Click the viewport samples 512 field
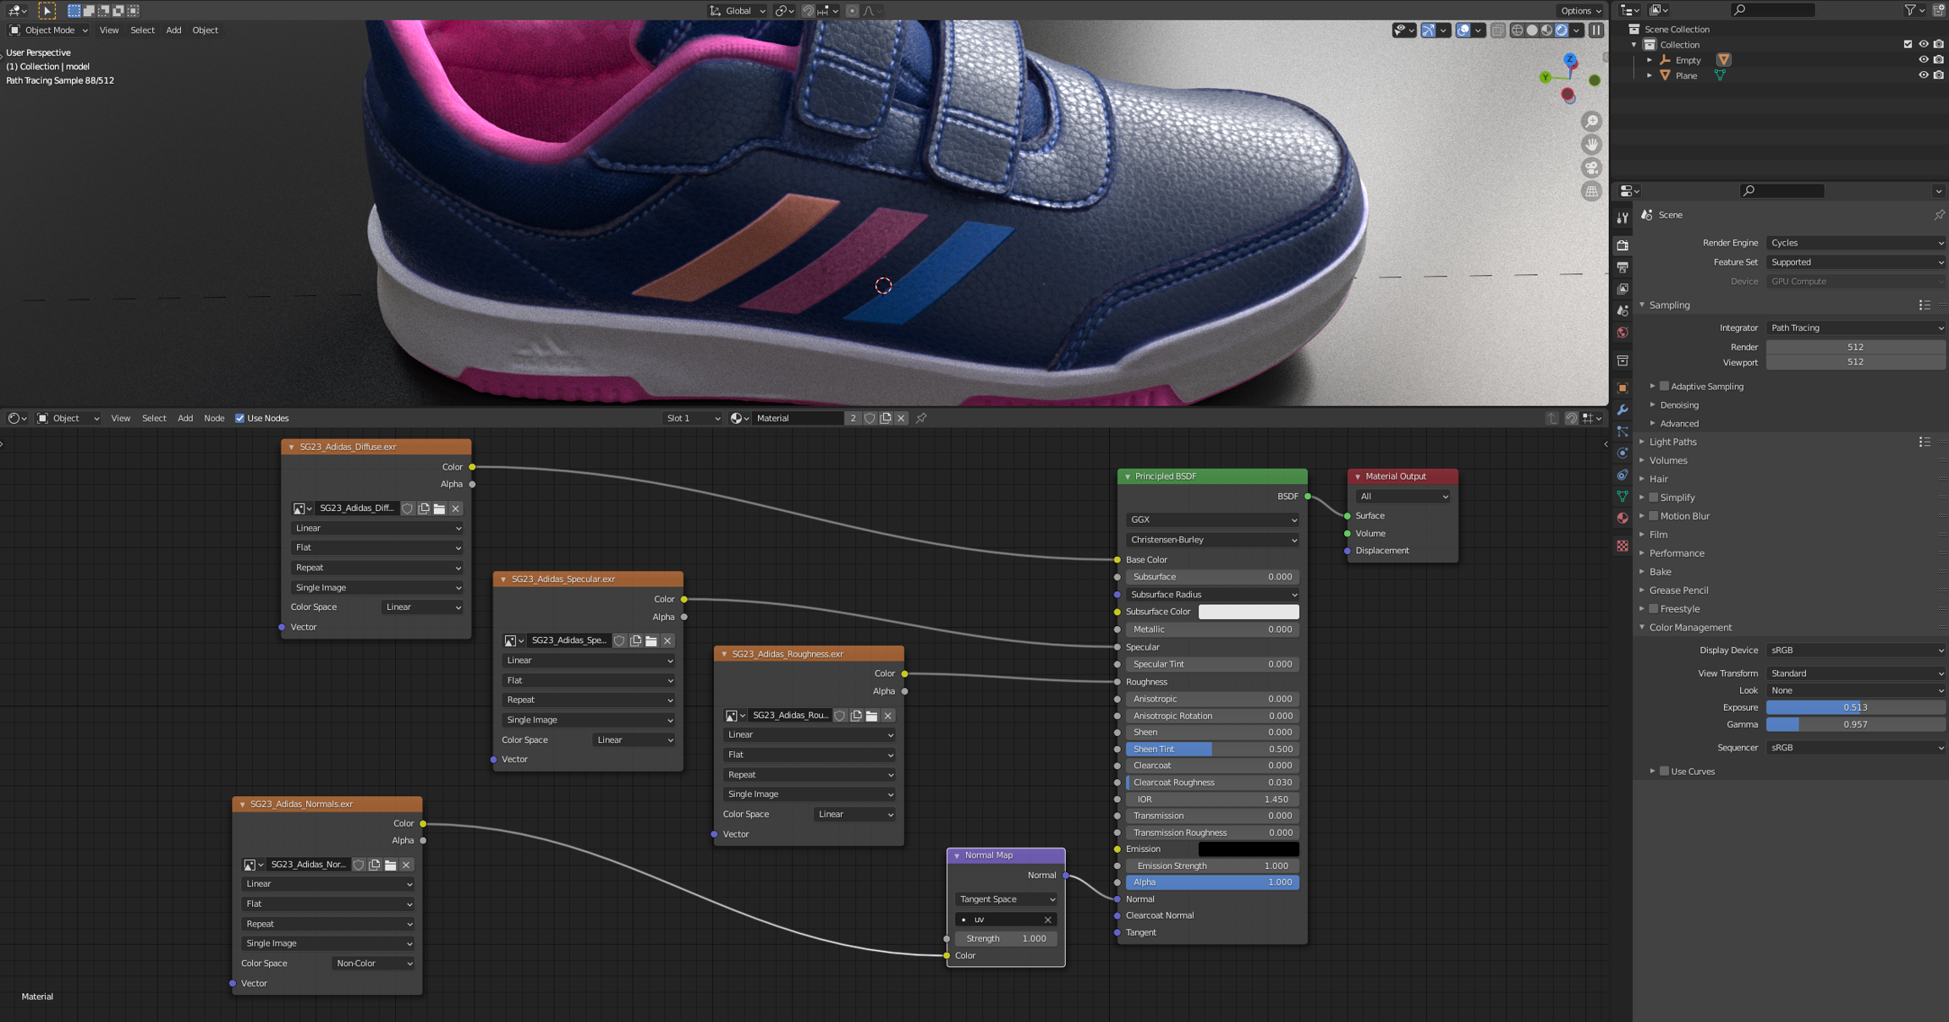Image resolution: width=1949 pixels, height=1022 pixels. (x=1854, y=362)
